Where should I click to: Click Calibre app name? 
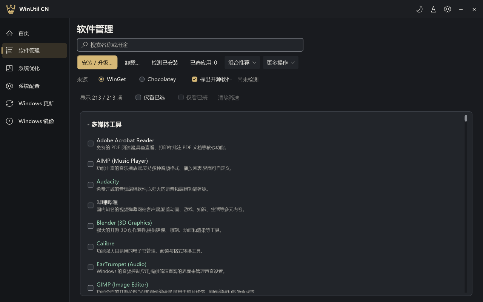(x=106, y=243)
